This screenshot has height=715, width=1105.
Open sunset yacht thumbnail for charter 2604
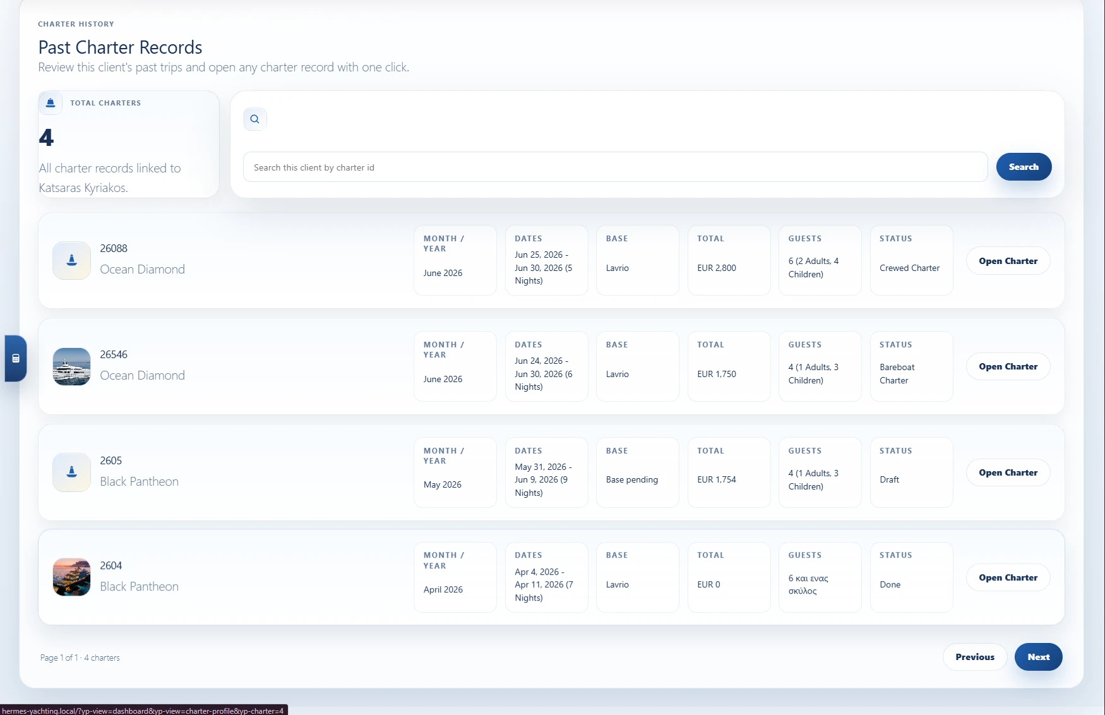click(x=71, y=577)
